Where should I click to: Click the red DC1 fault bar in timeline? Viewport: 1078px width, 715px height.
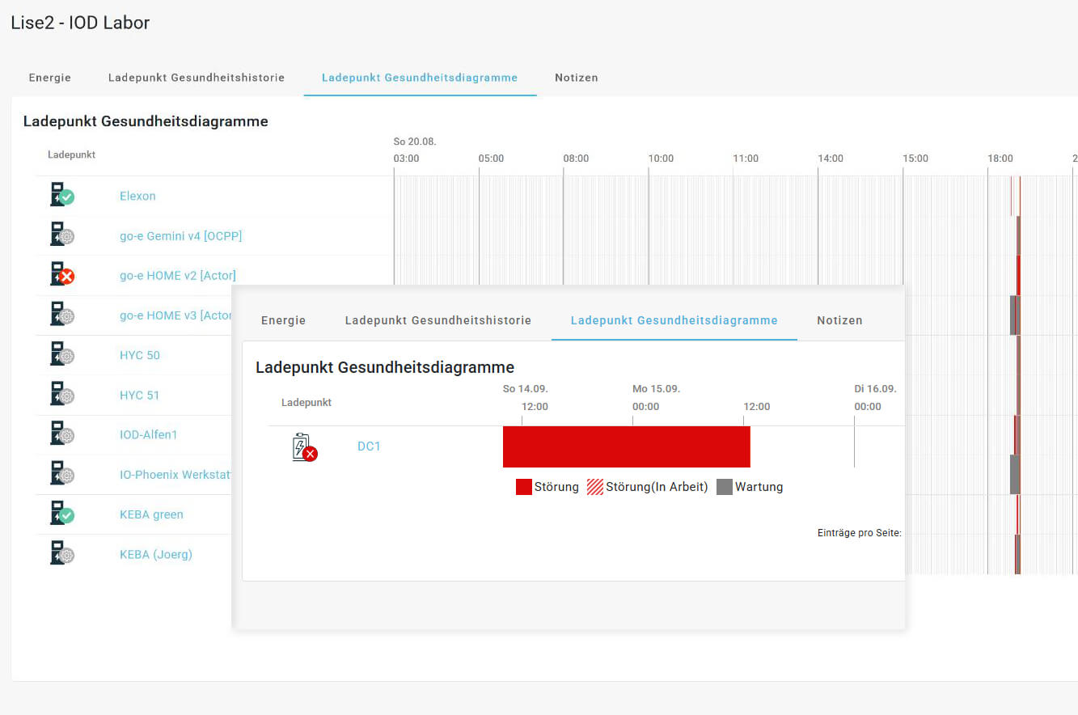pos(626,446)
